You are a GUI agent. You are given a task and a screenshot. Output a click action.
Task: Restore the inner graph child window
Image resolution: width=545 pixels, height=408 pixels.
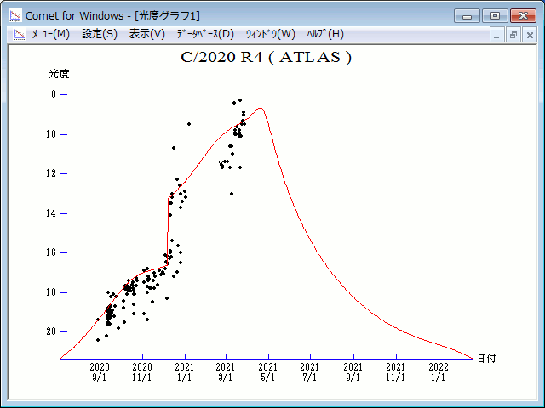point(513,35)
